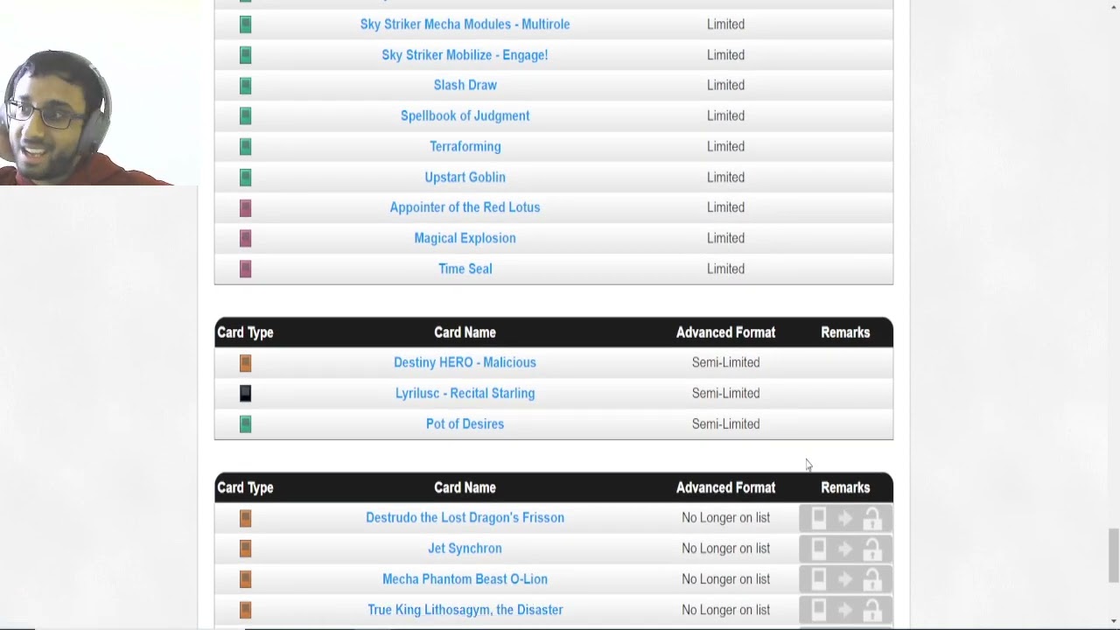Click black Xyz icon beside Lyrilusc - Recital Starling
Viewport: 1120px width, 630px height.
click(x=245, y=393)
